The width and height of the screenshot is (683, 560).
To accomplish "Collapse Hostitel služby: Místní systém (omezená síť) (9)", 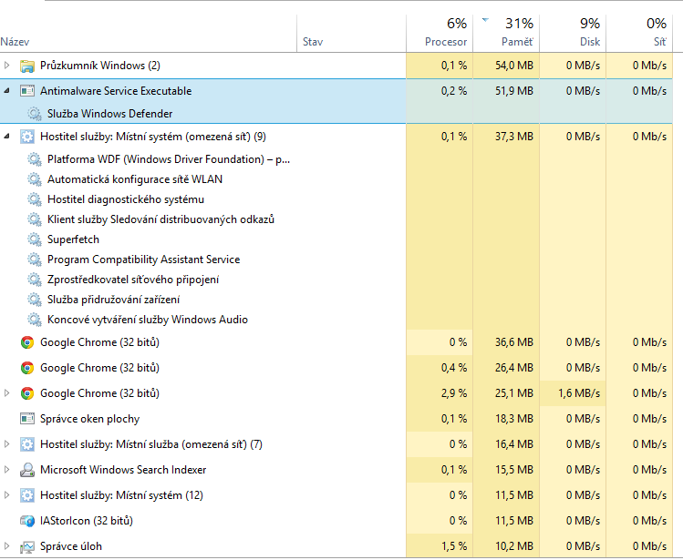I will 8,137.
